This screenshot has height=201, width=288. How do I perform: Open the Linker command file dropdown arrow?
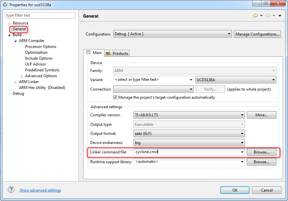pos(242,152)
